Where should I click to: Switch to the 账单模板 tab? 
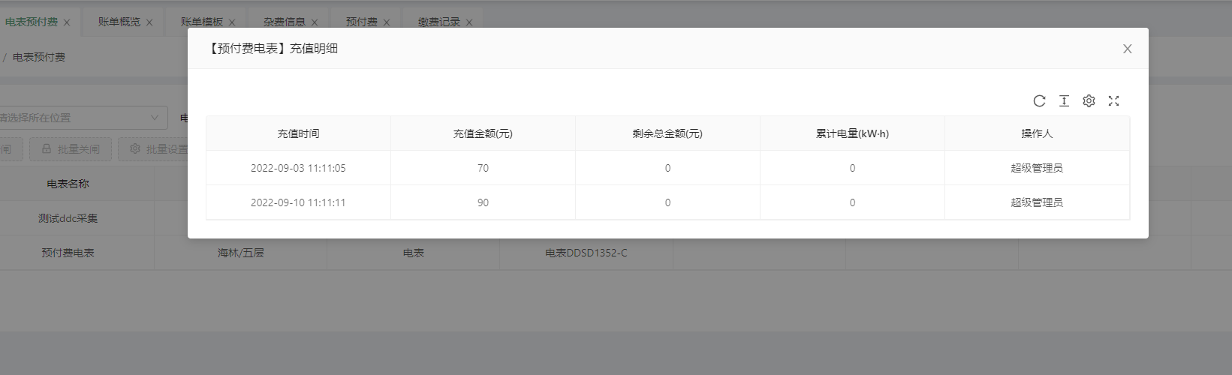click(202, 22)
